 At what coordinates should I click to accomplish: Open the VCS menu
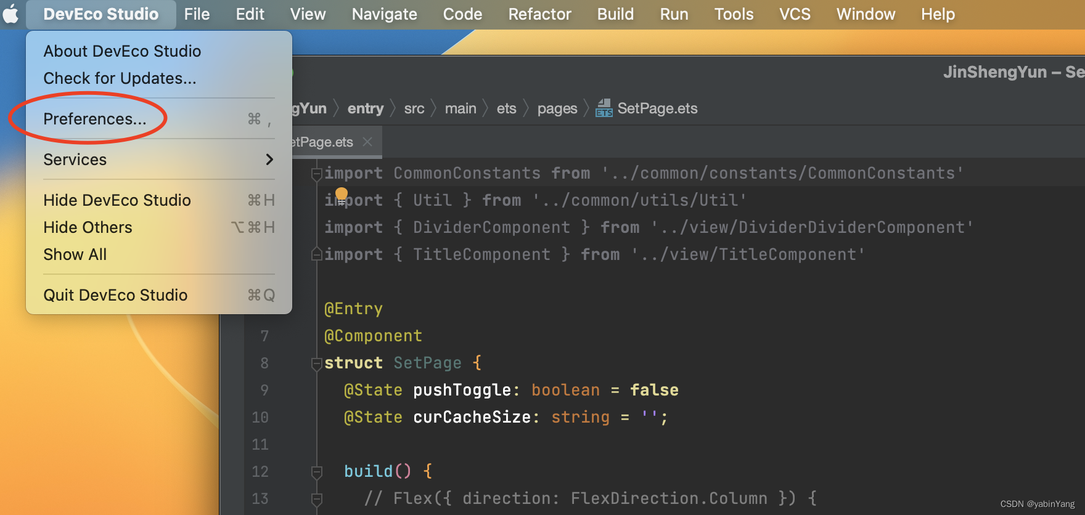tap(795, 14)
